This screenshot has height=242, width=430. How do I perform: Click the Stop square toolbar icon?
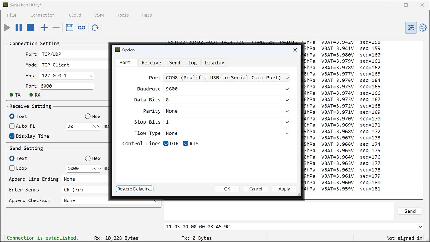(30, 28)
